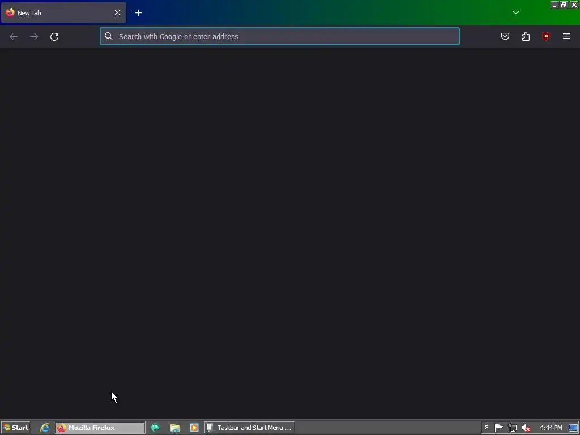Launch Internet Explorer from the taskbar

point(45,428)
